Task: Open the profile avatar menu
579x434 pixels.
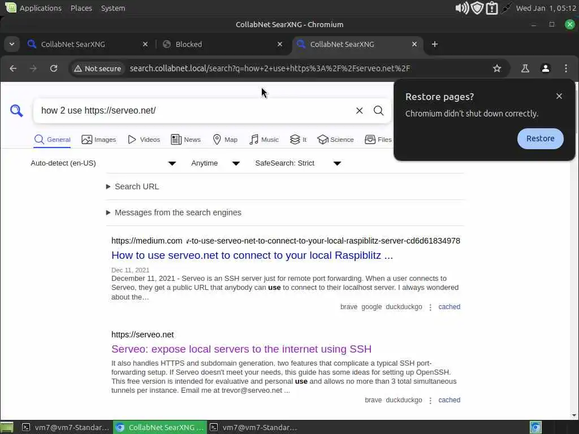Action: [x=546, y=68]
